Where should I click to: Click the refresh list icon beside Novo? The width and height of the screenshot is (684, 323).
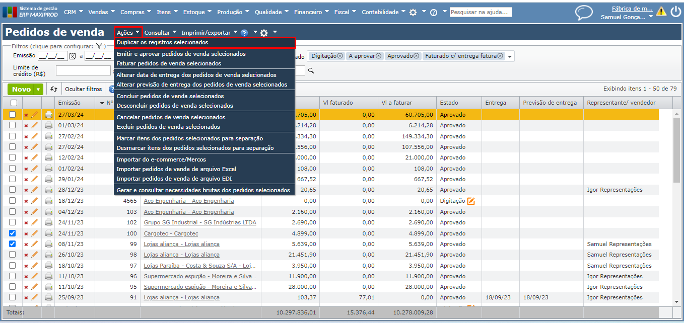pyautogui.click(x=54, y=89)
